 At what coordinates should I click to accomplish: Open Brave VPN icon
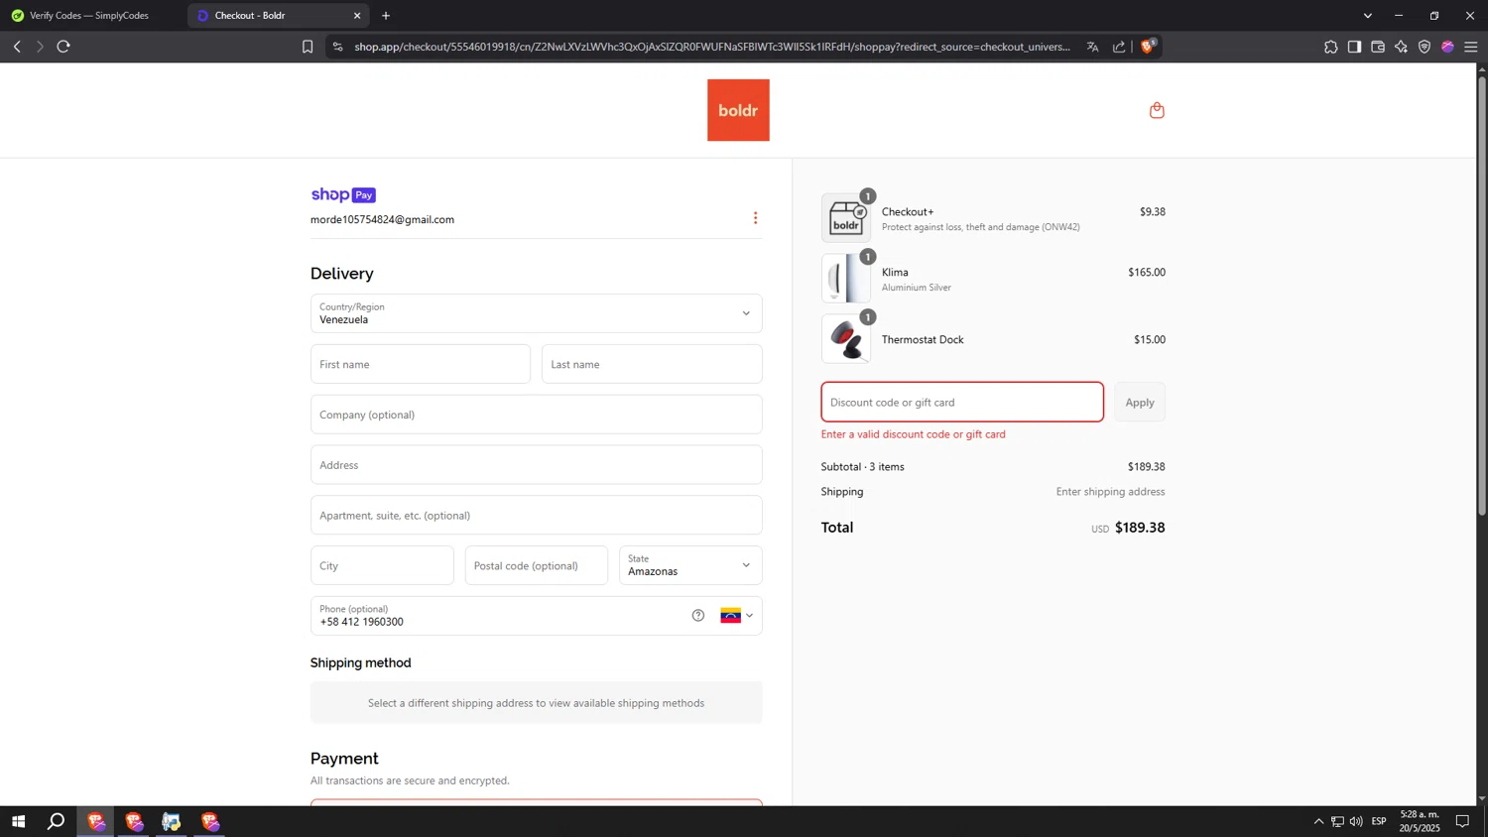(x=1425, y=47)
